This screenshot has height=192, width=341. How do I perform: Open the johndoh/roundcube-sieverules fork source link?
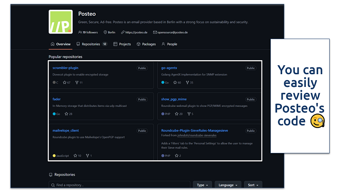coord(197,135)
